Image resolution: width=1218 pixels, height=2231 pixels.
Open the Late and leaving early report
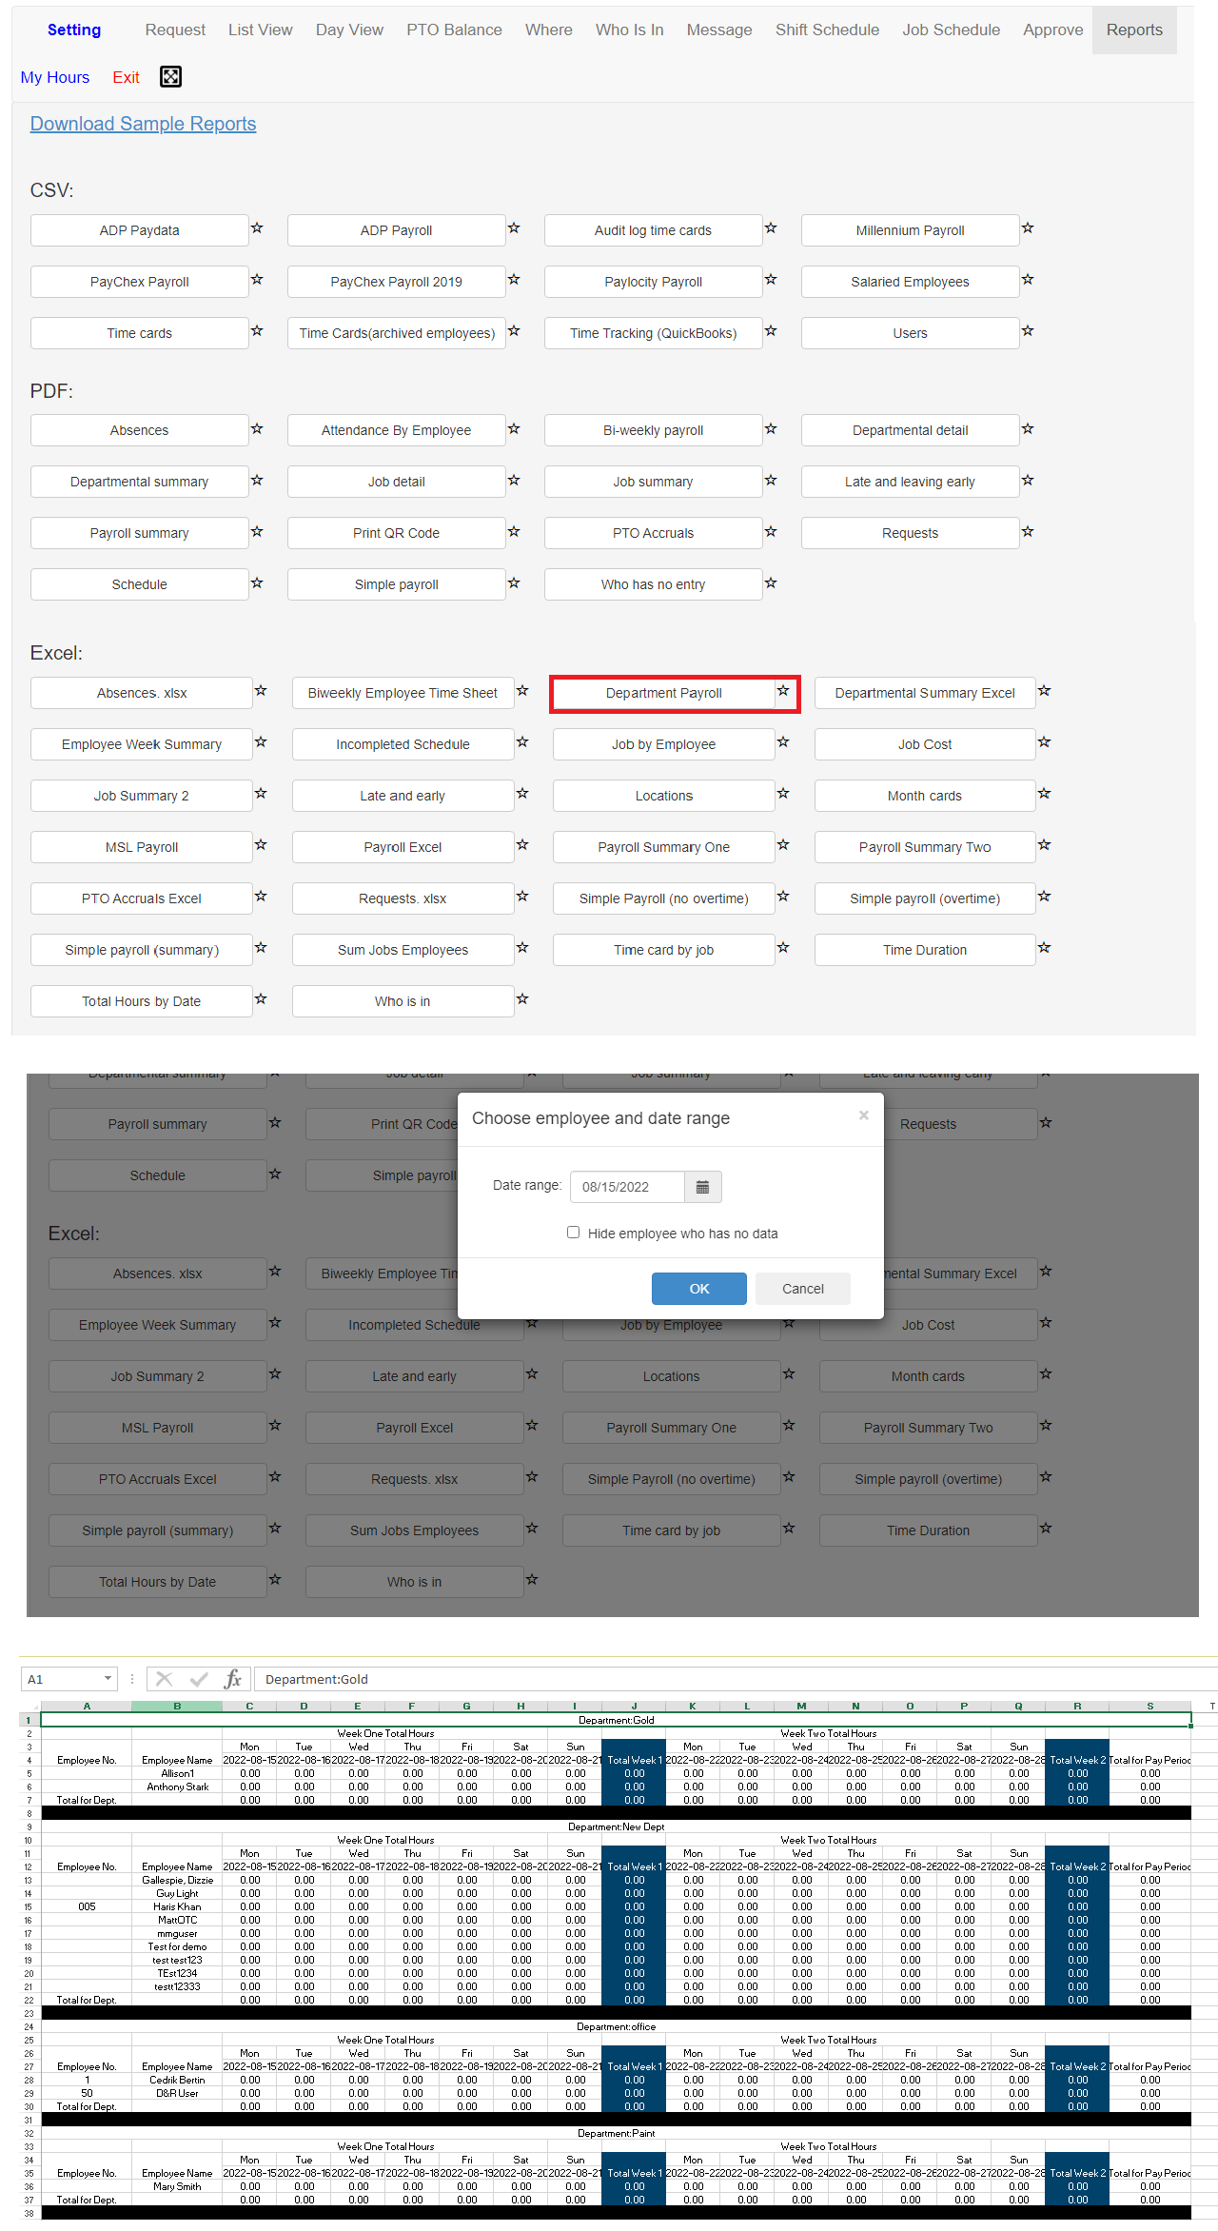point(911,482)
